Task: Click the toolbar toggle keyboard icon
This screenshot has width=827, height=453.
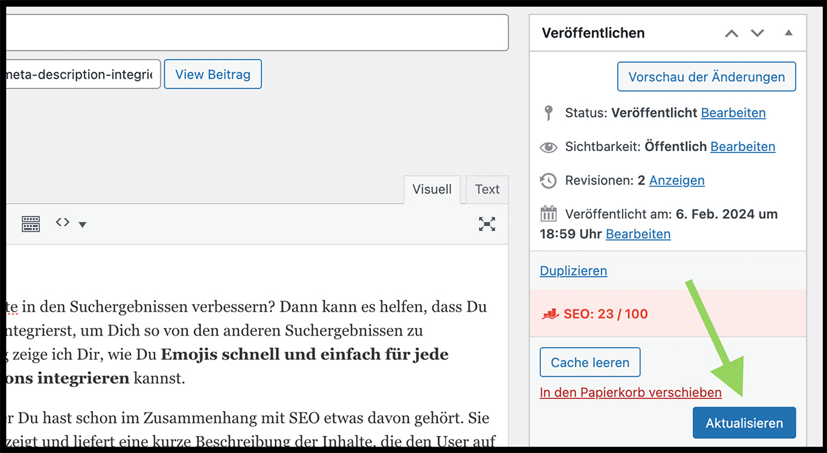Action: tap(31, 224)
